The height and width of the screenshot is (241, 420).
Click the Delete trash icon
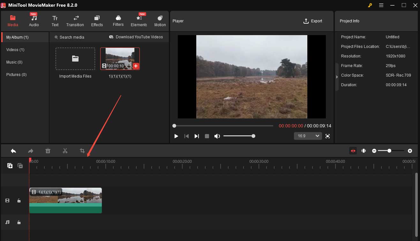point(48,151)
